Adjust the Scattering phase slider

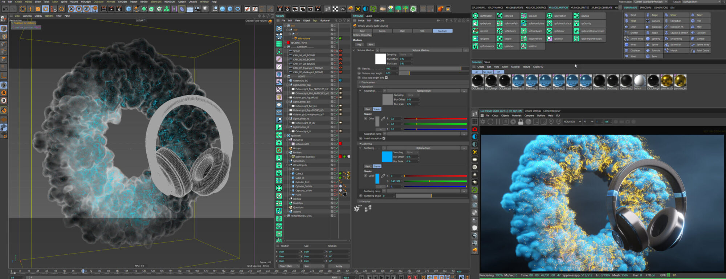[432, 196]
